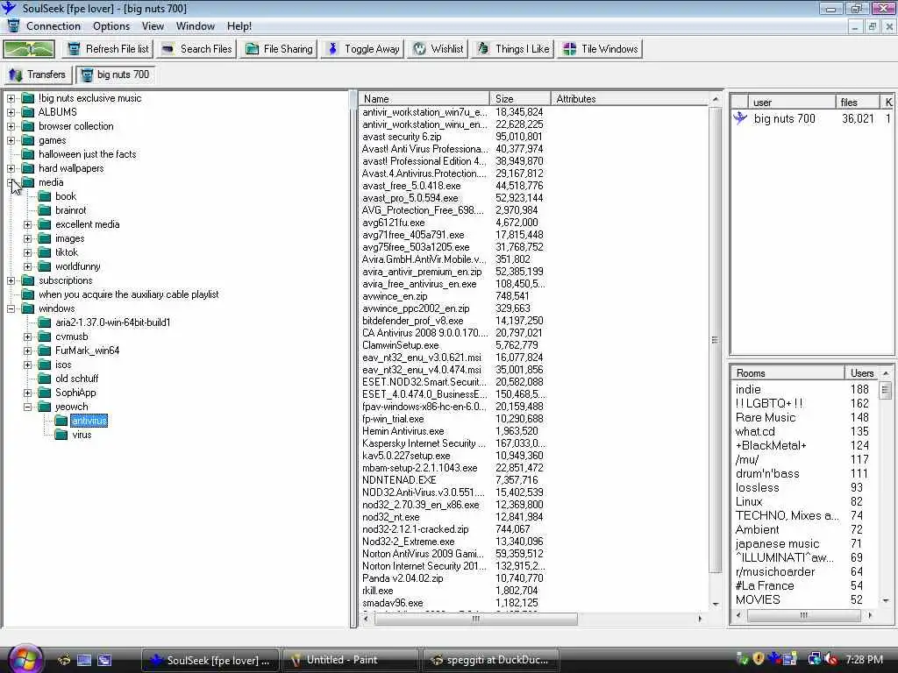Switch to Untitled - Paint in taskbar
898x673 pixels.
tap(351, 660)
